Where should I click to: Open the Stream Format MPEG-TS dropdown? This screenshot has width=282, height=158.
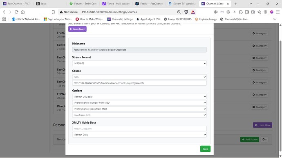(139, 63)
